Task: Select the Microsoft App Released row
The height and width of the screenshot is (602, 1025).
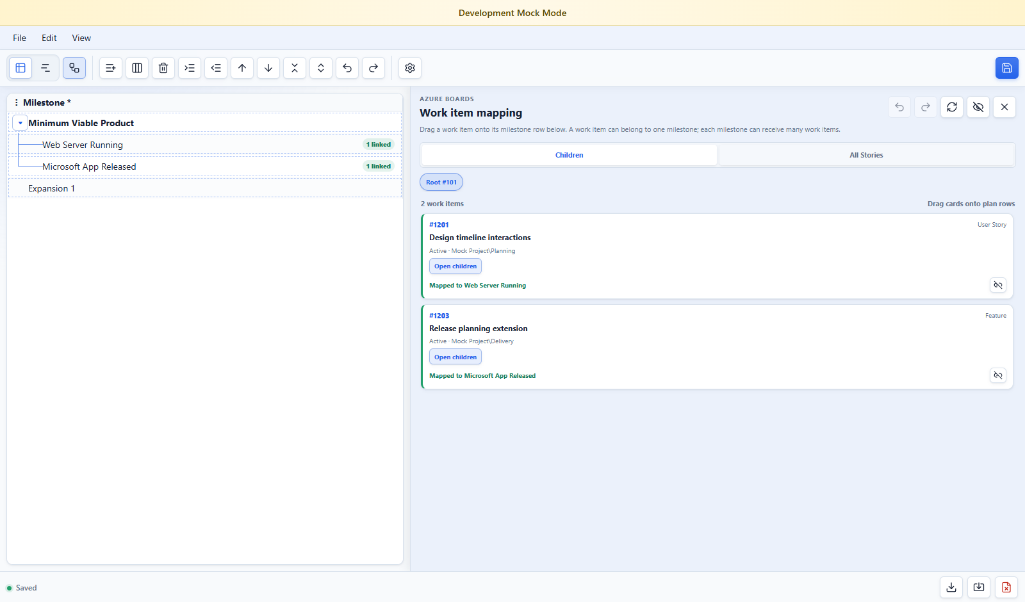Action: [205, 167]
